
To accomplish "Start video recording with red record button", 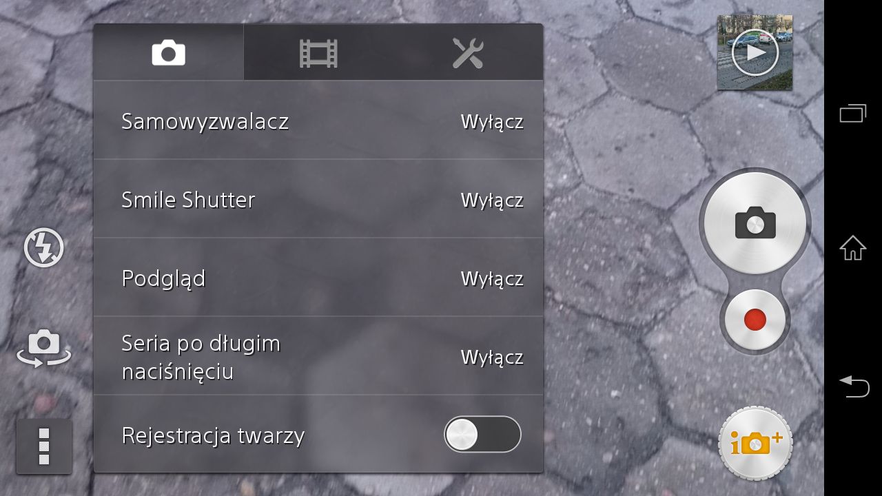I will coord(755,320).
